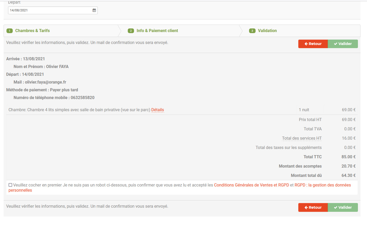Click the room row priced 69.00 € for 1 nuit
Viewport: 367px width, 225px height.
pyautogui.click(x=181, y=110)
